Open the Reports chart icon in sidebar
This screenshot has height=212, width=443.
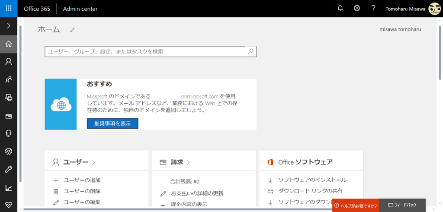click(x=9, y=188)
